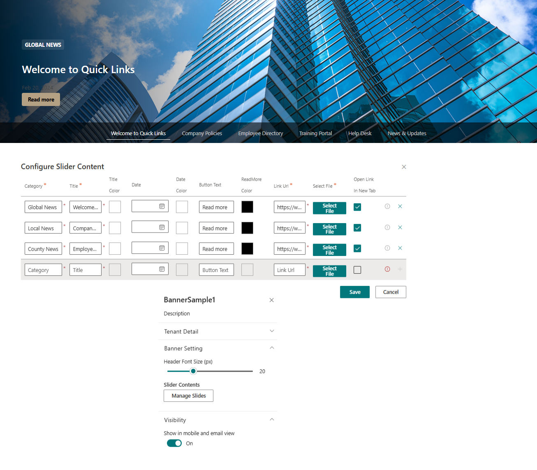
Task: Save the slider content changes
Action: pyautogui.click(x=354, y=292)
